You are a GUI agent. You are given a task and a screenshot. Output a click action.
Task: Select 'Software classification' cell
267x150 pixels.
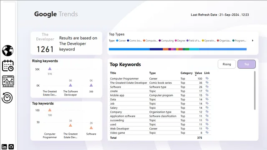[x=163, y=116]
